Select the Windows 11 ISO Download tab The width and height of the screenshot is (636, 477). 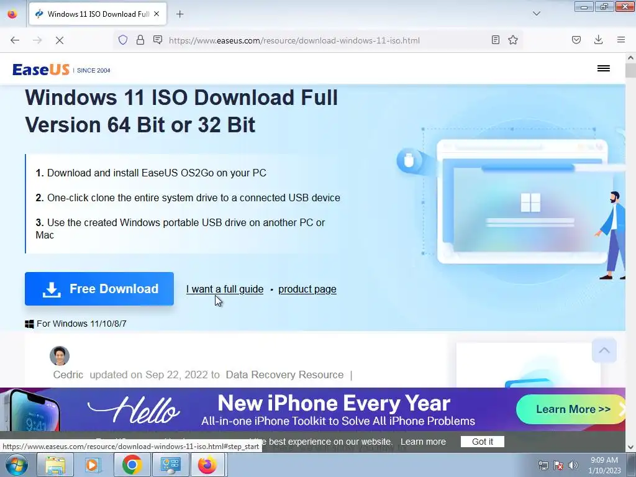click(x=98, y=14)
